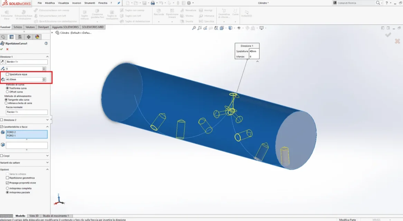Image resolution: width=403 pixels, height=221 pixels.
Task: Confirm the pattern with the green checkmark
Action: [2, 49]
